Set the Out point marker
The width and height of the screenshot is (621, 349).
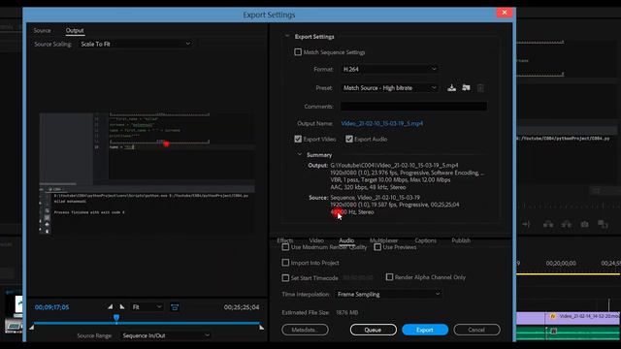[x=122, y=306]
